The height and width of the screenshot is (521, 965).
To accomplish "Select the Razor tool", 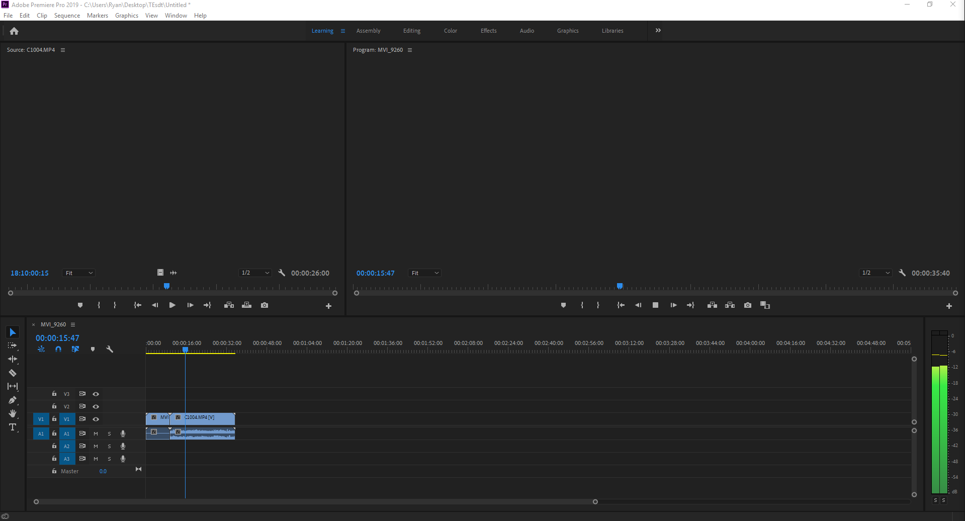I will (x=13, y=373).
